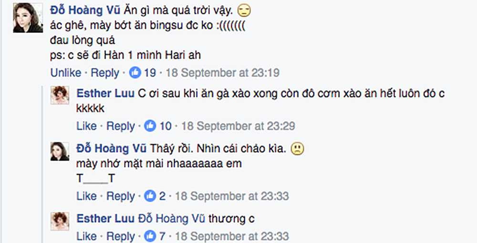
Task: Click the tagged name Đỗ Hoàng Vũ mention
Action: click(x=171, y=219)
